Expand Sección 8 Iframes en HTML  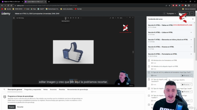[170, 48]
